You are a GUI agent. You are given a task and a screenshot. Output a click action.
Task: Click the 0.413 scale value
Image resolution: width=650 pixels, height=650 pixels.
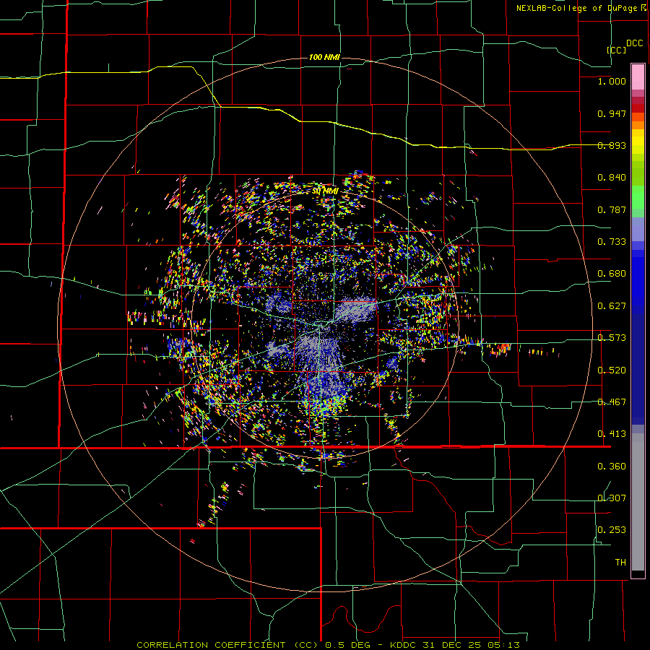tap(612, 434)
